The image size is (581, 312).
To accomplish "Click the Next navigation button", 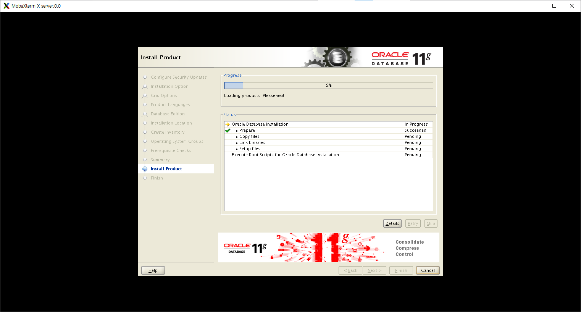I will tap(374, 270).
